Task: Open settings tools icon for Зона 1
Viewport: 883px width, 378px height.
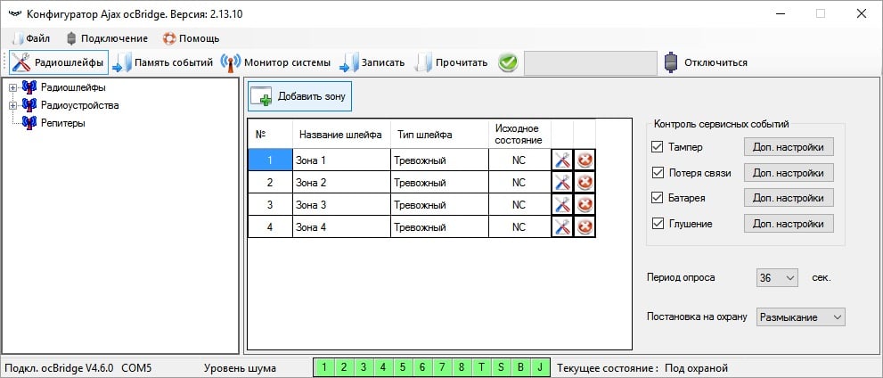Action: [562, 160]
